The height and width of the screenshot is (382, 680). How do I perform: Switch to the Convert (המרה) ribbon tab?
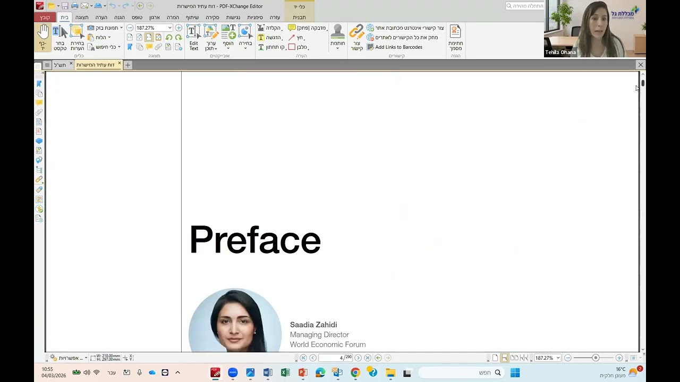pos(173,18)
